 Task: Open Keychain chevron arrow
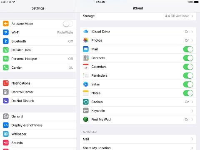(192, 111)
